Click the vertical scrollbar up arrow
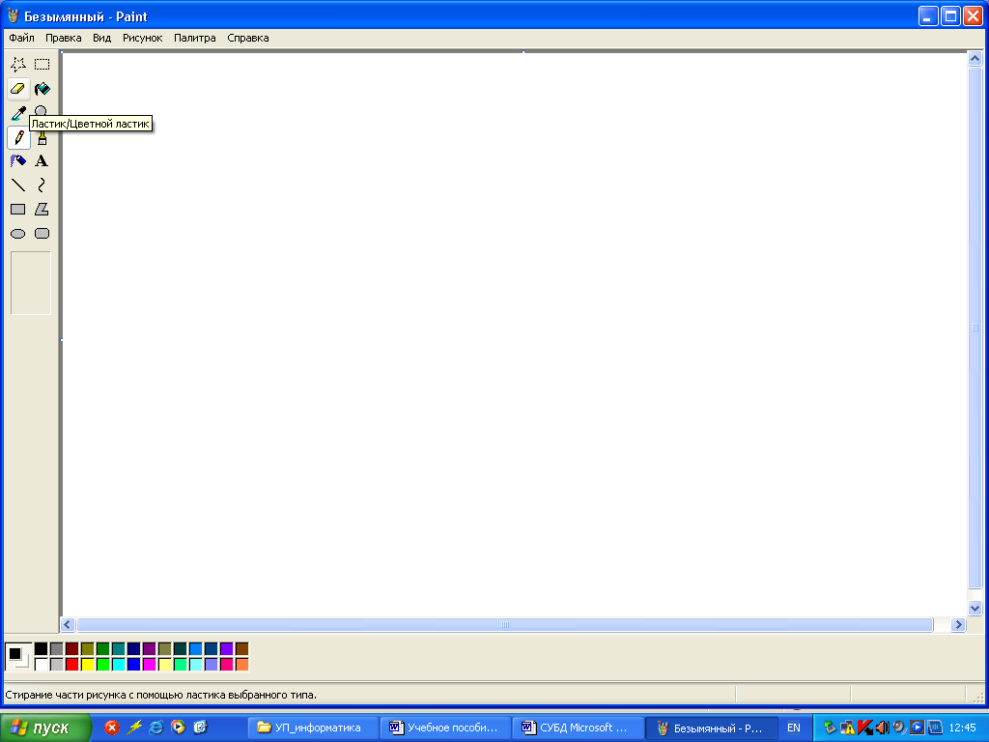The height and width of the screenshot is (742, 989). coord(975,59)
